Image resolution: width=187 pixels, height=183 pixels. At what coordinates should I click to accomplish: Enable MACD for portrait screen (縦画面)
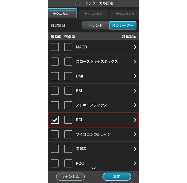click(x=55, y=47)
